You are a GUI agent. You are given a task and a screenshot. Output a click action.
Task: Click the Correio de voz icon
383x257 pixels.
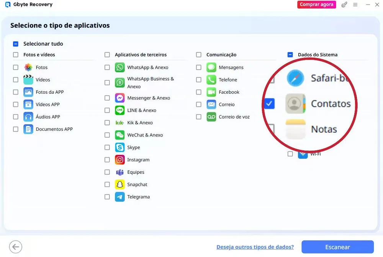click(211, 117)
